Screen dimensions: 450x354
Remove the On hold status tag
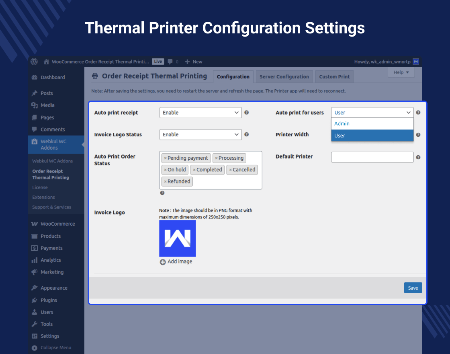pyautogui.click(x=165, y=170)
